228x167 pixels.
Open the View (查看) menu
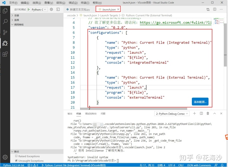click(x=48, y=3)
